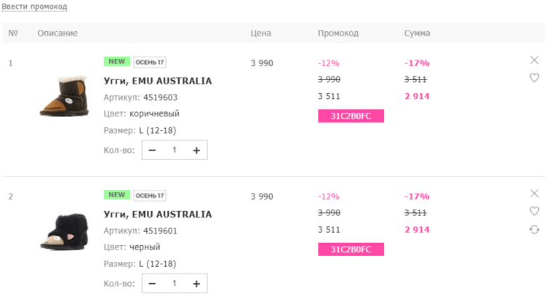Screen dimensions: 560x307
Task: Remove the brown Uggs item with the X icon
Action: (x=535, y=60)
